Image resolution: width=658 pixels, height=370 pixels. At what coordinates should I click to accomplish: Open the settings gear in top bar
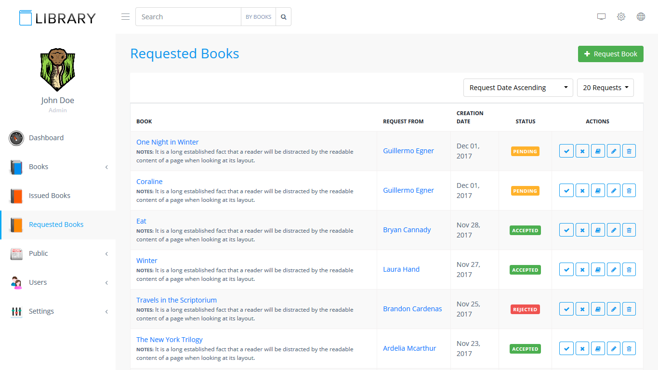tap(621, 17)
